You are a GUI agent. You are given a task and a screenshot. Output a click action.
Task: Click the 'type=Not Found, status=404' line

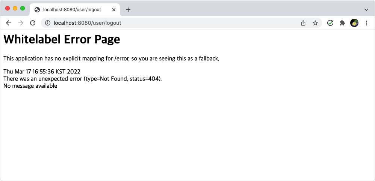[83, 79]
